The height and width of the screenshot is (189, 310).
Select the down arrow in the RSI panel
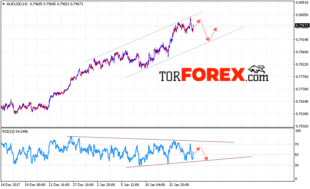204,153
